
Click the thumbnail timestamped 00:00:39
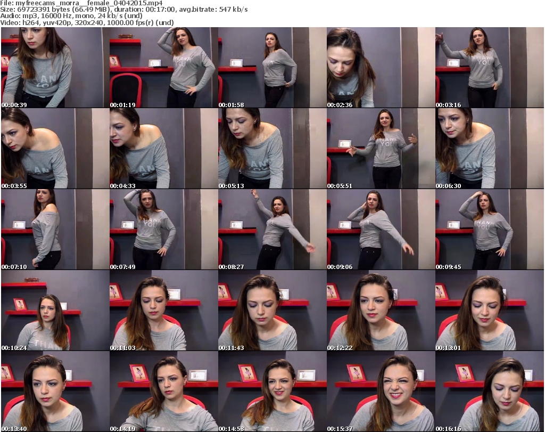[54, 68]
